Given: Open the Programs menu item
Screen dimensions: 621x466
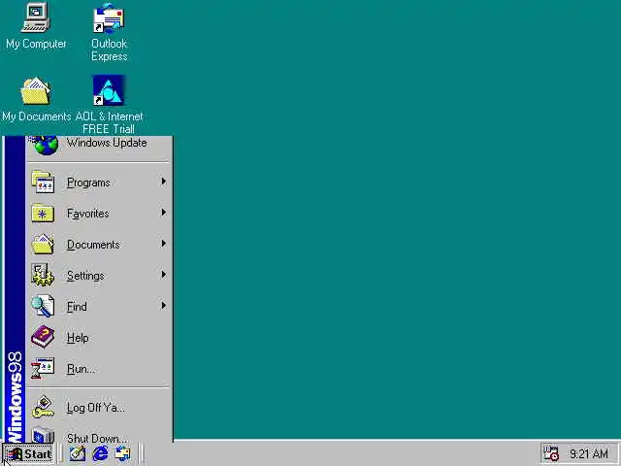Looking at the screenshot, I should [99, 182].
